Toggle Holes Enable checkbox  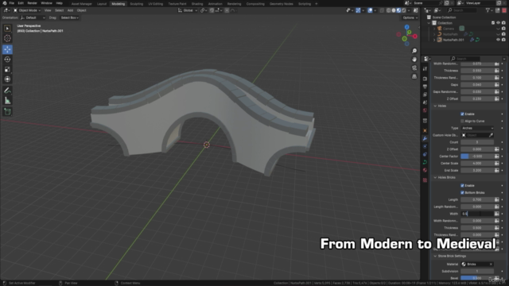(x=462, y=114)
